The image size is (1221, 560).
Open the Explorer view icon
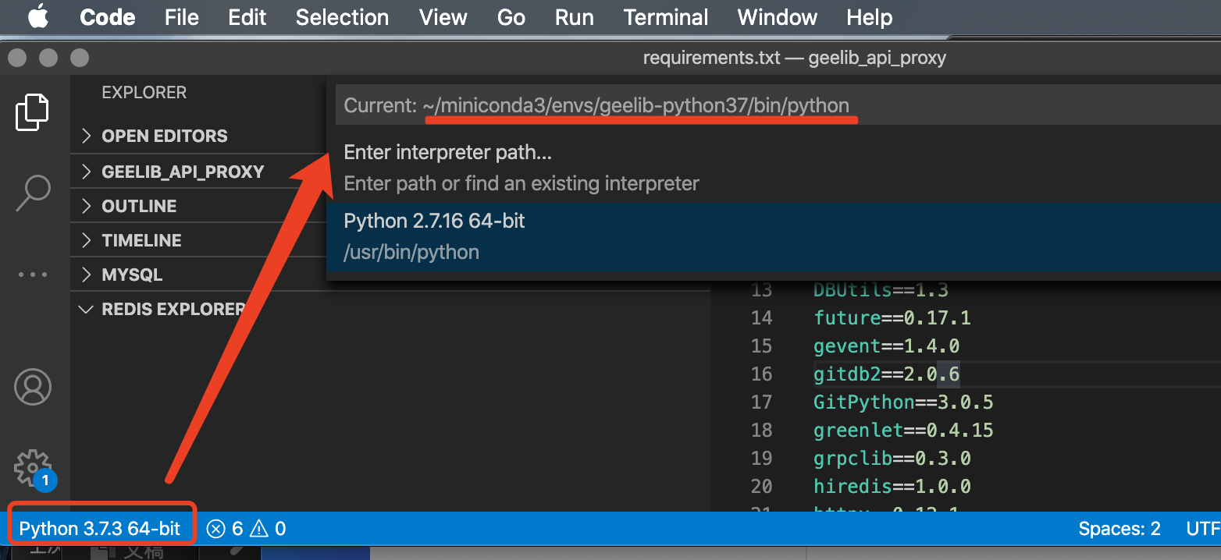pyautogui.click(x=33, y=112)
